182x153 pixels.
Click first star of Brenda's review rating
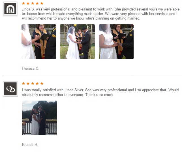click(x=23, y=83)
